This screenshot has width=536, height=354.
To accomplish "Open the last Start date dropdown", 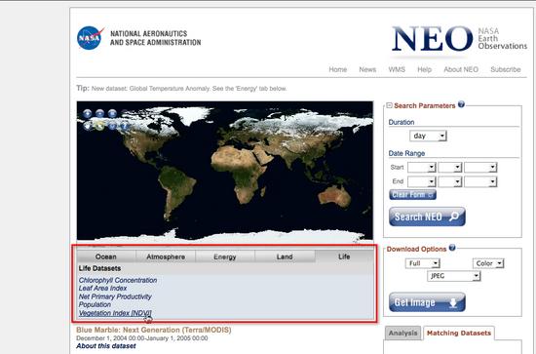I will [480, 168].
